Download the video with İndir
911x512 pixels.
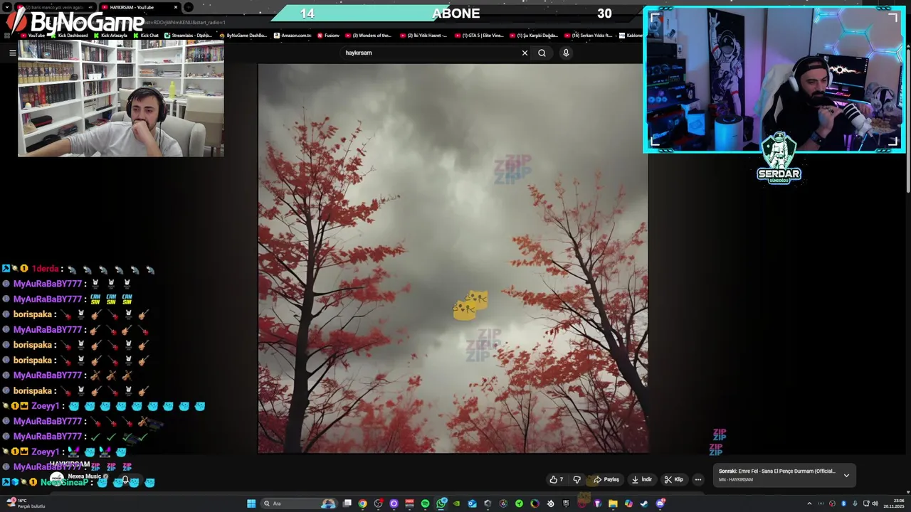click(641, 479)
